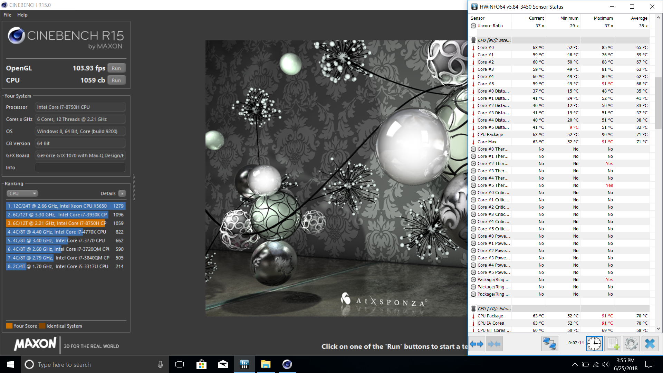Viewport: 663px width, 373px height.
Task: Run the OpenGL benchmark
Action: pos(116,68)
